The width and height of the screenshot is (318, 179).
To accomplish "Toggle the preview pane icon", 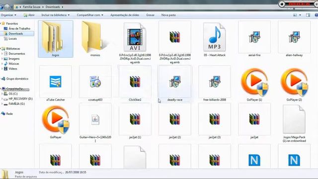I will 308,15.
